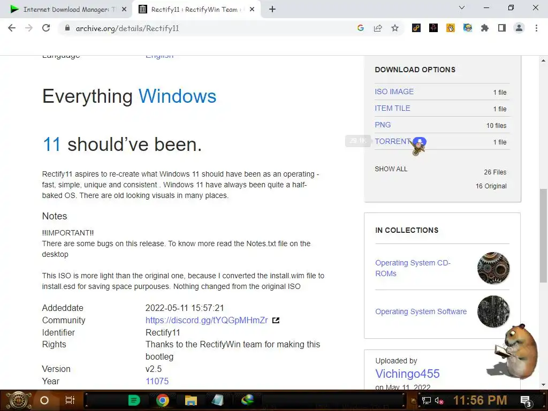Open the Extensions puzzle piece menu
548x411 pixels.
485,28
